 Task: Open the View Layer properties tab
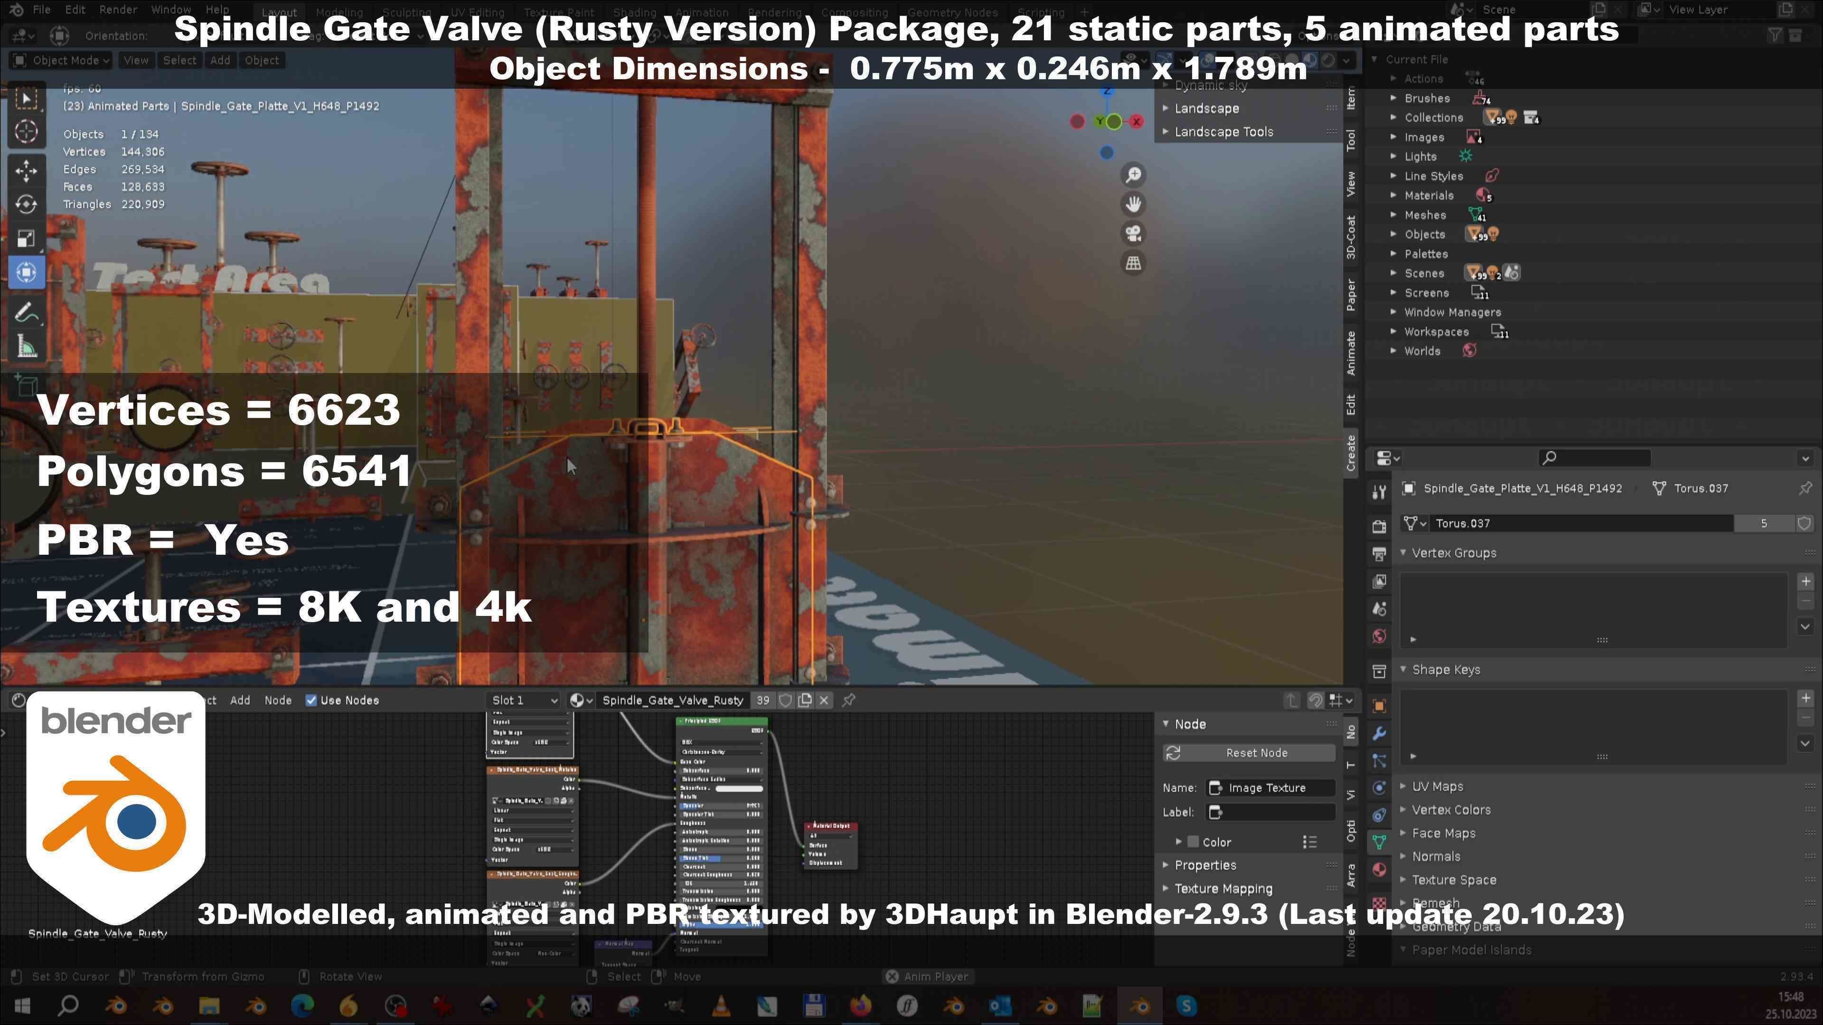pyautogui.click(x=1379, y=581)
